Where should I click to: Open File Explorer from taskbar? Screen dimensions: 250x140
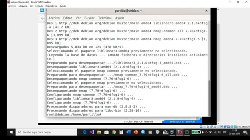pos(99,132)
